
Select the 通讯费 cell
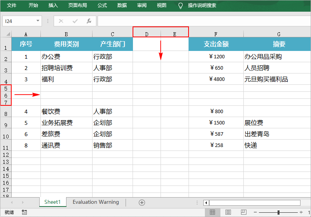[x=66, y=145]
